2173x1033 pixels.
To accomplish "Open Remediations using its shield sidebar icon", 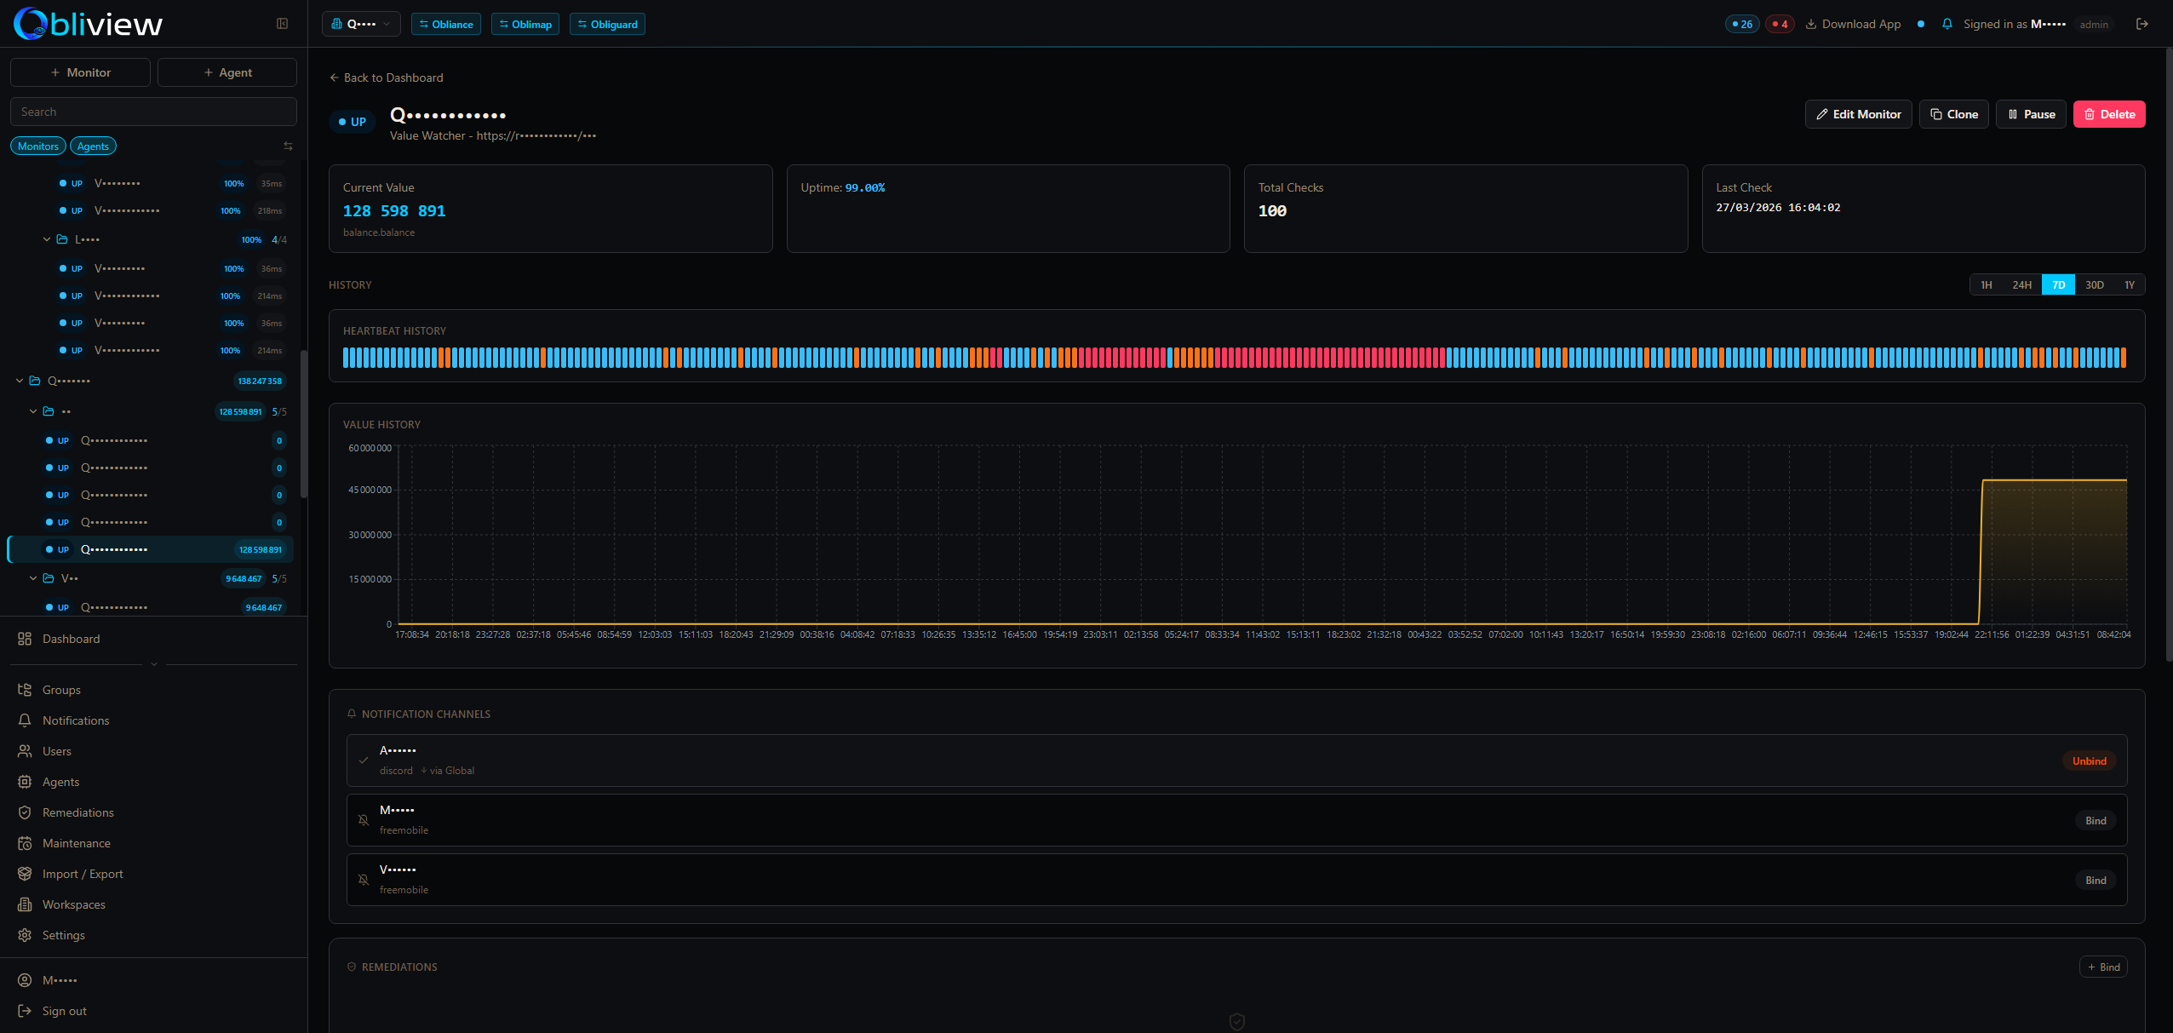I will click(26, 812).
